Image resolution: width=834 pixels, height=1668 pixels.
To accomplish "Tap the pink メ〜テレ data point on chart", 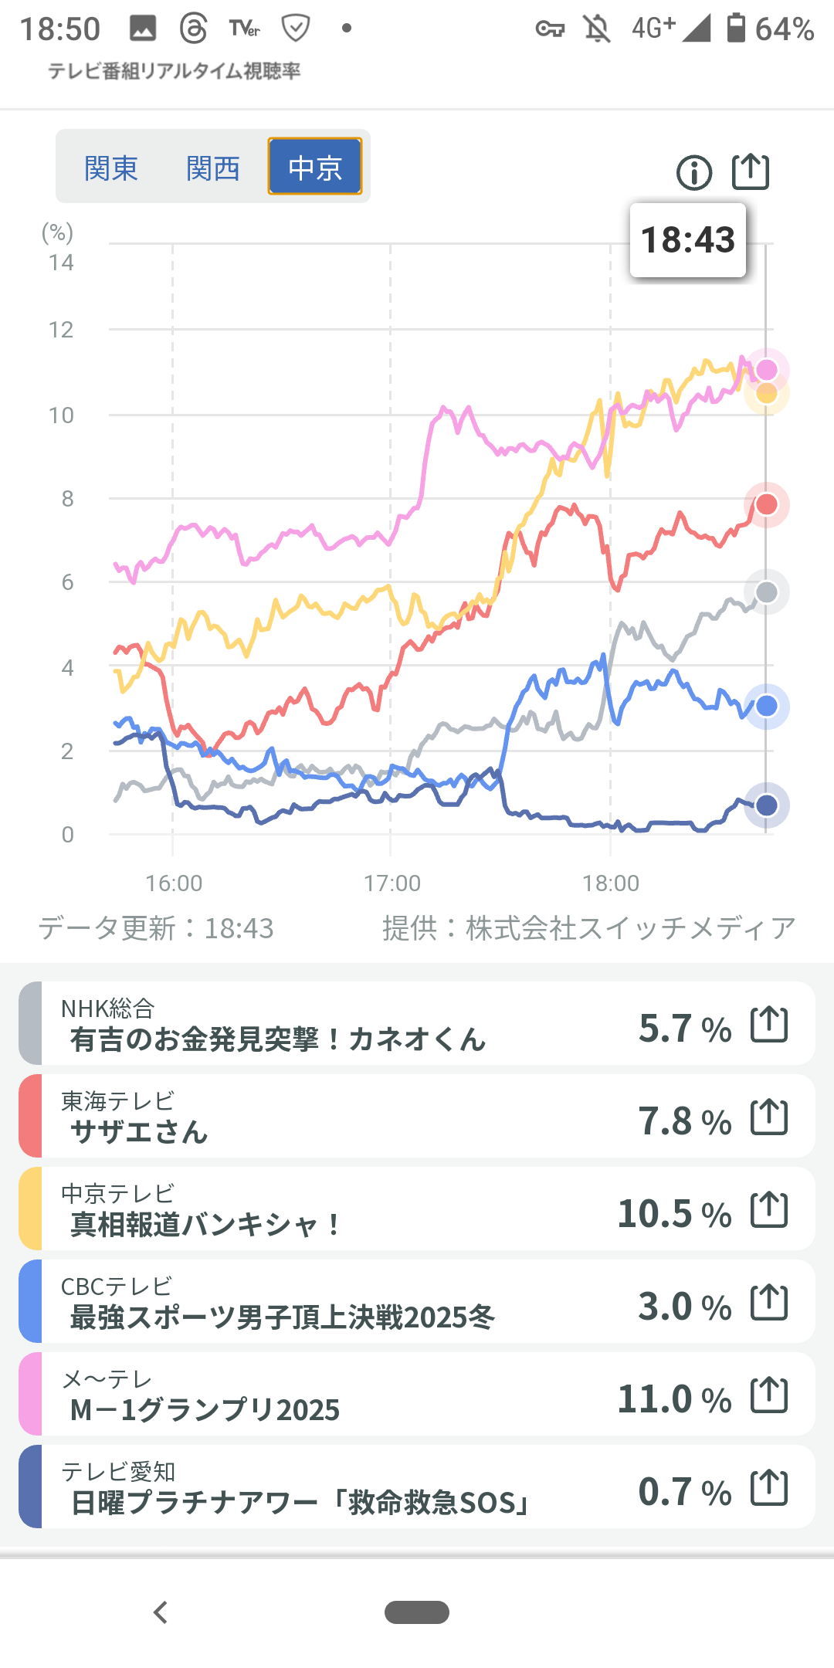I will pos(767,370).
